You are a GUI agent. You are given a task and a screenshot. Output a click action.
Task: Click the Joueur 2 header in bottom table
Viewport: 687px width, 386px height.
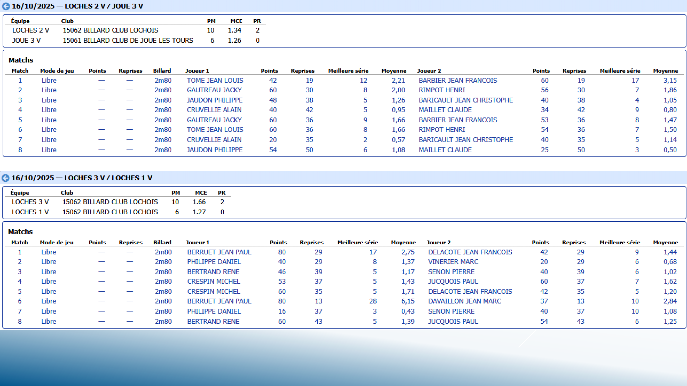pos(438,242)
